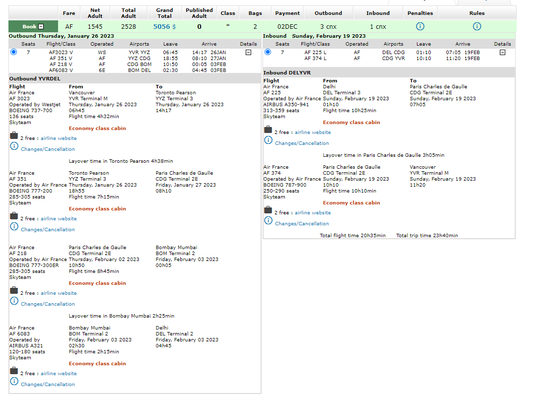Select the inbound flight option radio button
Screen dimensions: 545x398
pyautogui.click(x=268, y=52)
